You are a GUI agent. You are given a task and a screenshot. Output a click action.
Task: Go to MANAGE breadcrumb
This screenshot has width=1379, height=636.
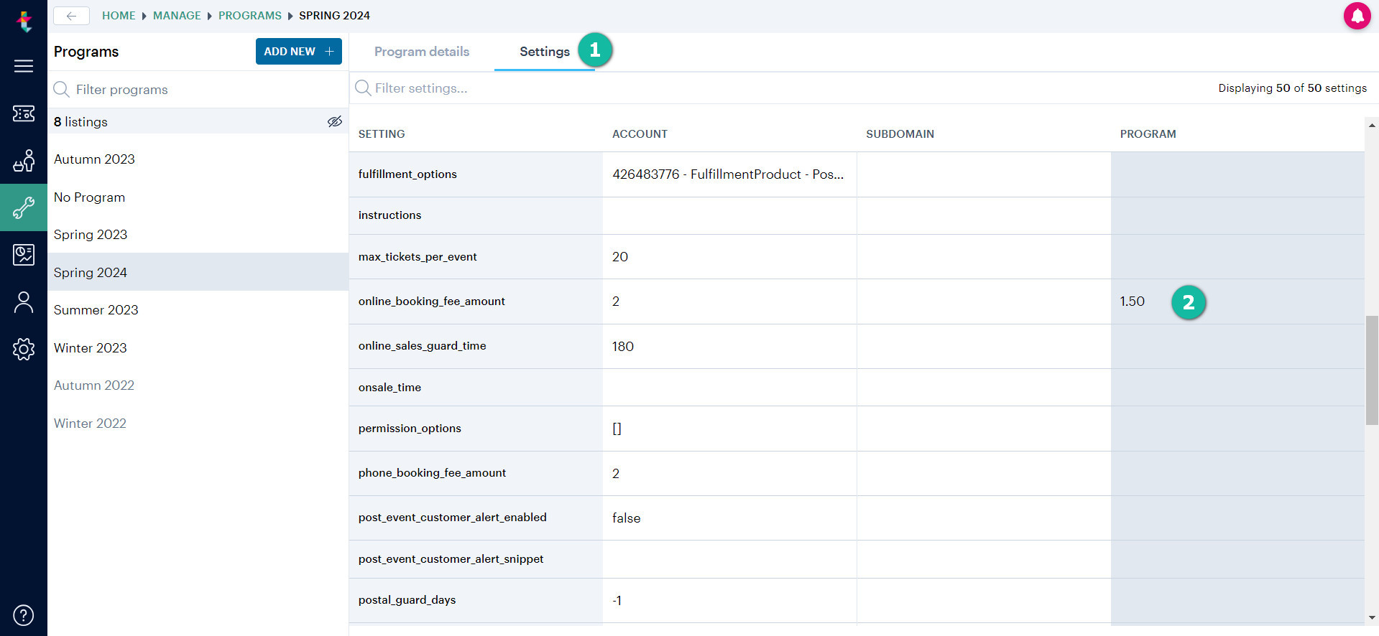coord(177,16)
